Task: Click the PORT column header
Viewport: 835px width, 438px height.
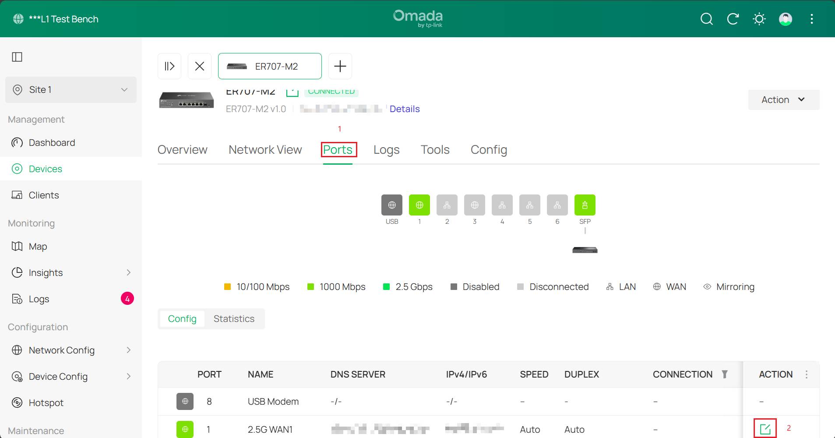Action: [209, 374]
